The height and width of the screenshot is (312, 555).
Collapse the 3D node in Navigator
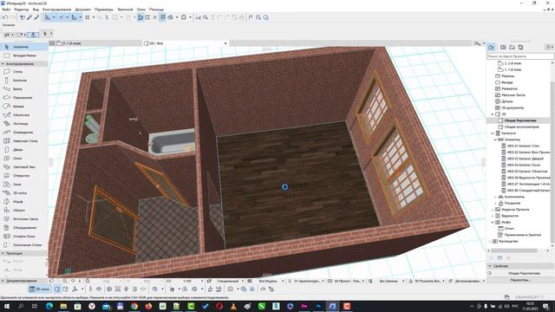pyautogui.click(x=493, y=114)
